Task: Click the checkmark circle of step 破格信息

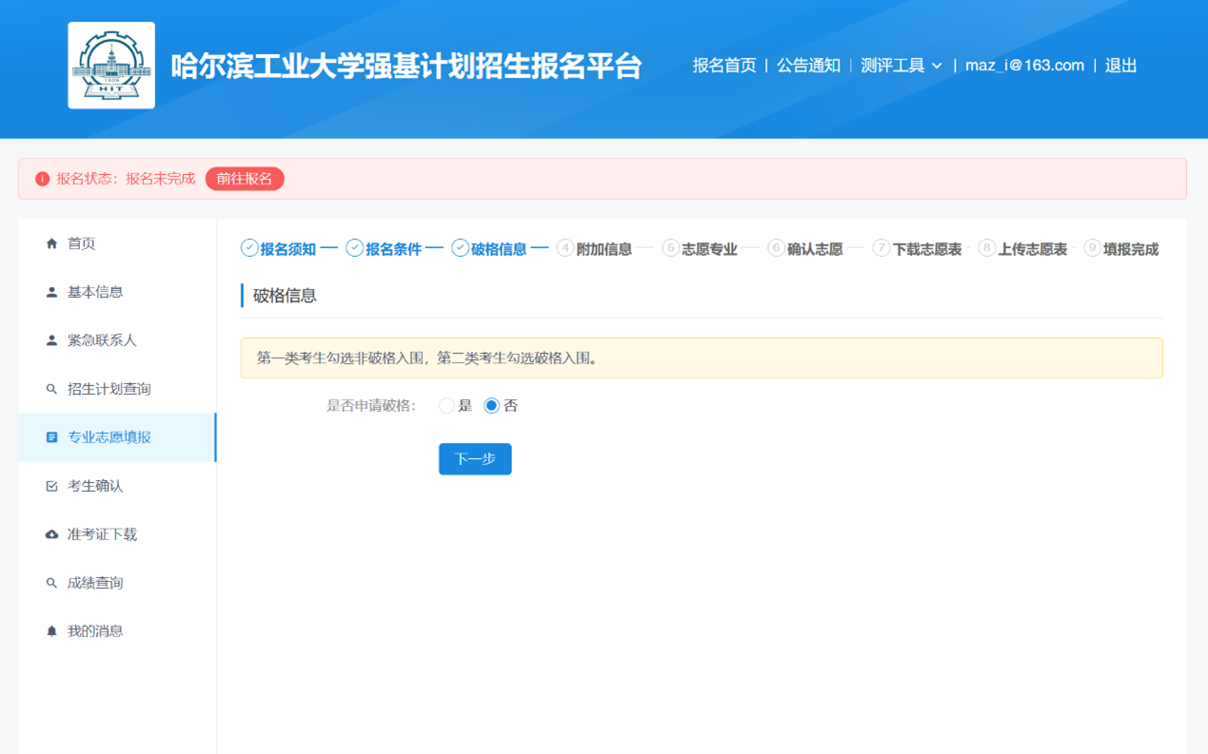Action: point(460,248)
